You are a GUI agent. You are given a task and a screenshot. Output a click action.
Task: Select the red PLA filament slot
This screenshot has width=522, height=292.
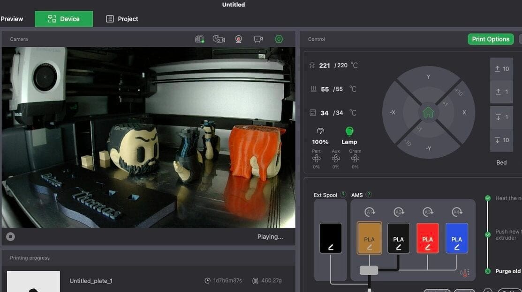pyautogui.click(x=427, y=238)
